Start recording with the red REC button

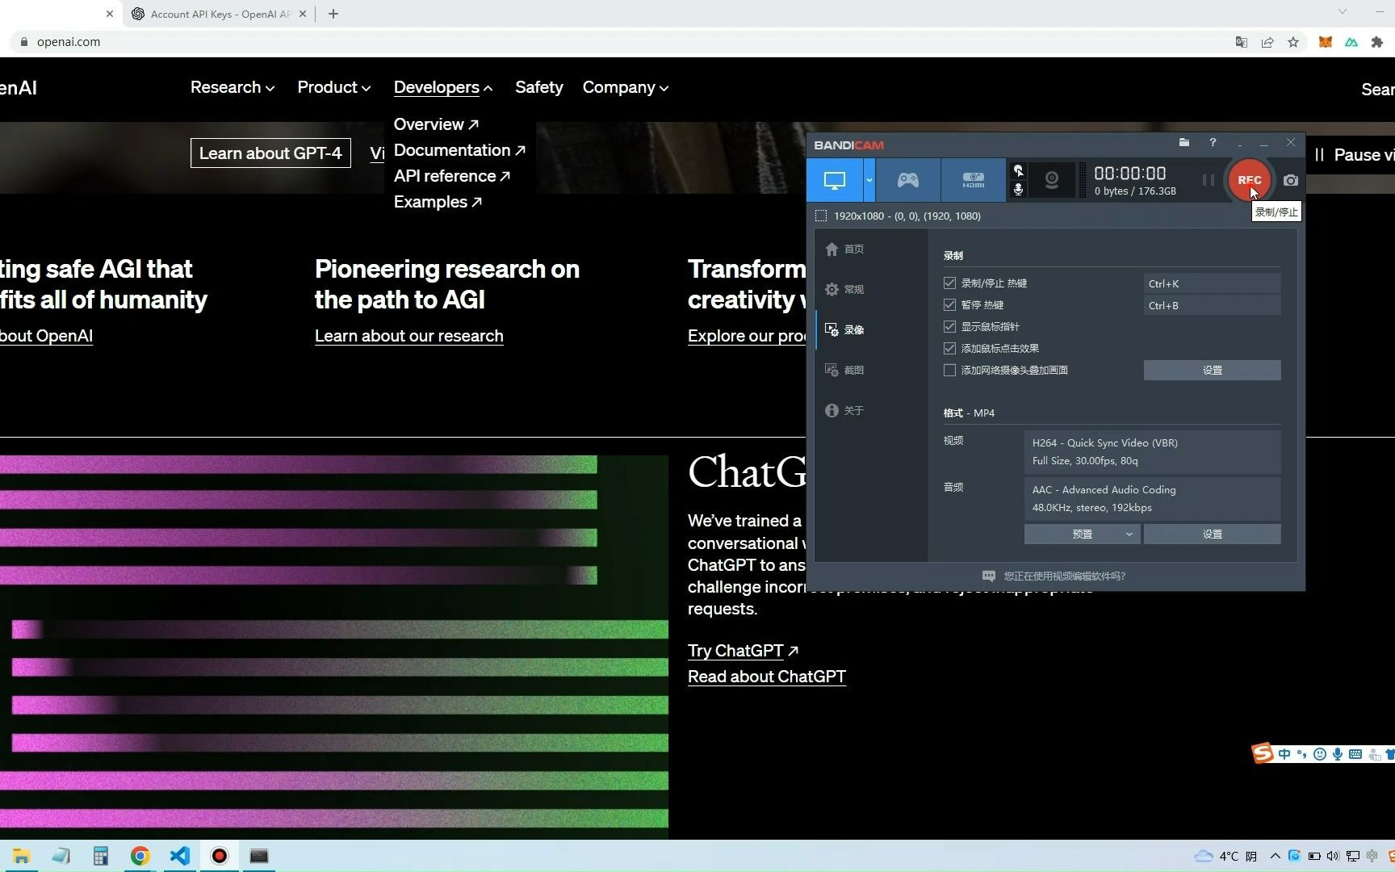click(x=1249, y=180)
